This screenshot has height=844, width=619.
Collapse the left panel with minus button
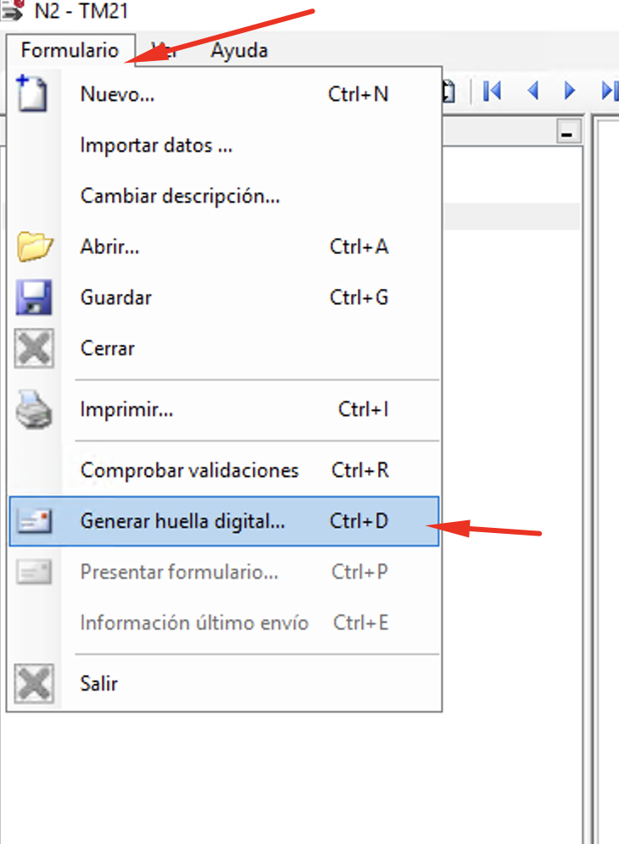tap(567, 133)
